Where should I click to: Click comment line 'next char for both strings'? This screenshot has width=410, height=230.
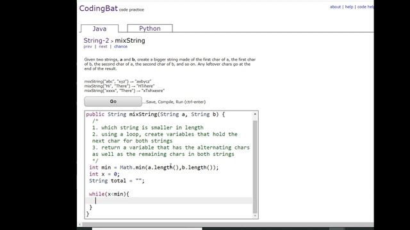pyautogui.click(x=133, y=141)
